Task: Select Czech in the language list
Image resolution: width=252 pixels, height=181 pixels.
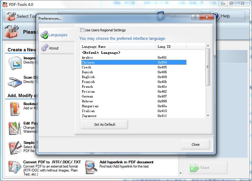Action: pyautogui.click(x=134, y=67)
